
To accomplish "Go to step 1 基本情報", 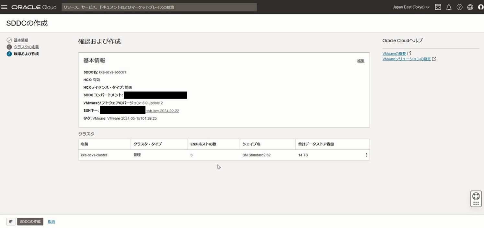I will pos(21,40).
